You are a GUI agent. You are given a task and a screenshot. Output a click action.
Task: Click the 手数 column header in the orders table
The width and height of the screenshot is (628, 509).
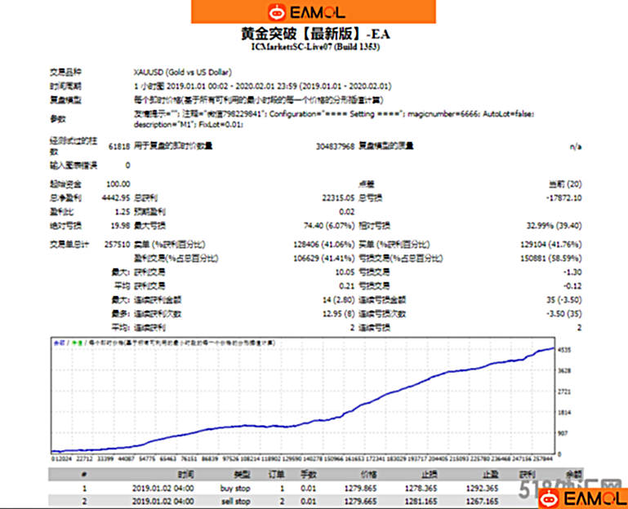pos(309,475)
